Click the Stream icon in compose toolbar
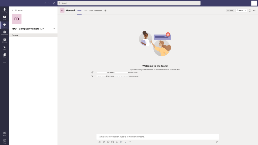Image resolution: width=258 pixels, height=145 pixels. pyautogui.click(x=121, y=142)
